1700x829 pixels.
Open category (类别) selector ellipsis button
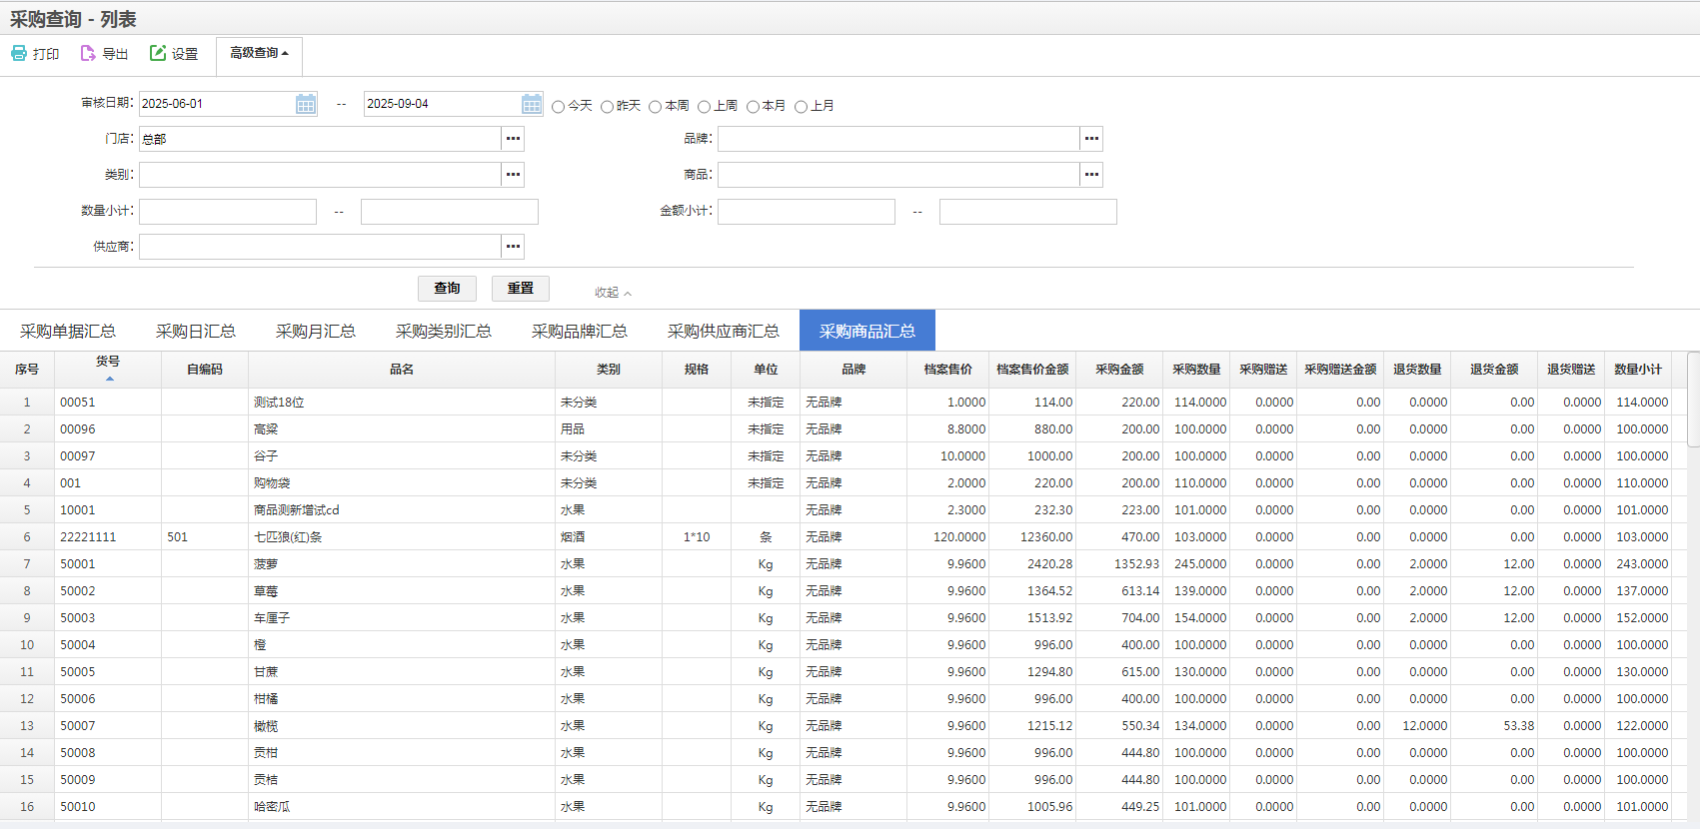click(513, 175)
